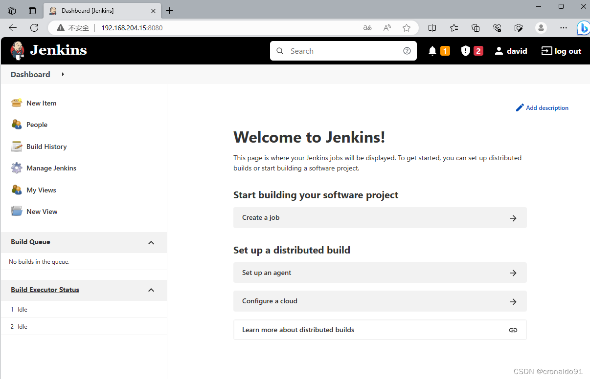Focus the Jenkins Search field

pyautogui.click(x=343, y=51)
